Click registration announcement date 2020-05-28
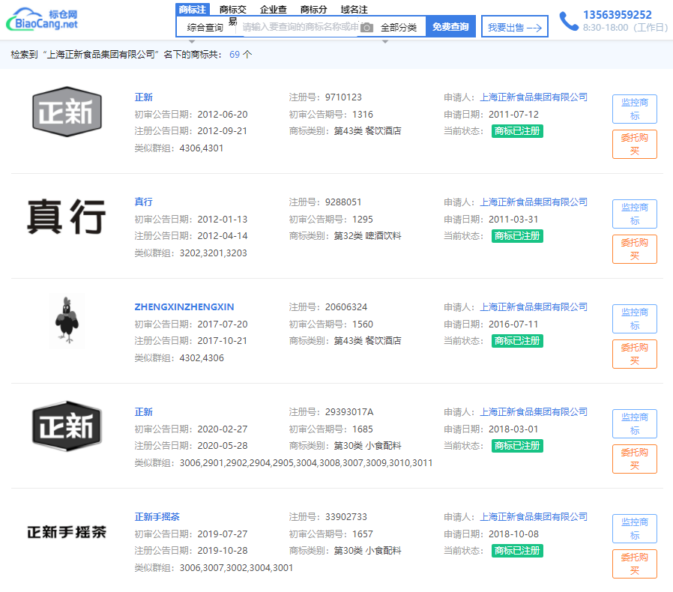This screenshot has height=592, width=673. (223, 446)
